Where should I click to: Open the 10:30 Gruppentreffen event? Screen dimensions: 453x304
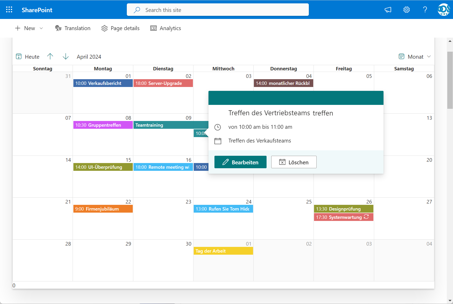tap(103, 125)
